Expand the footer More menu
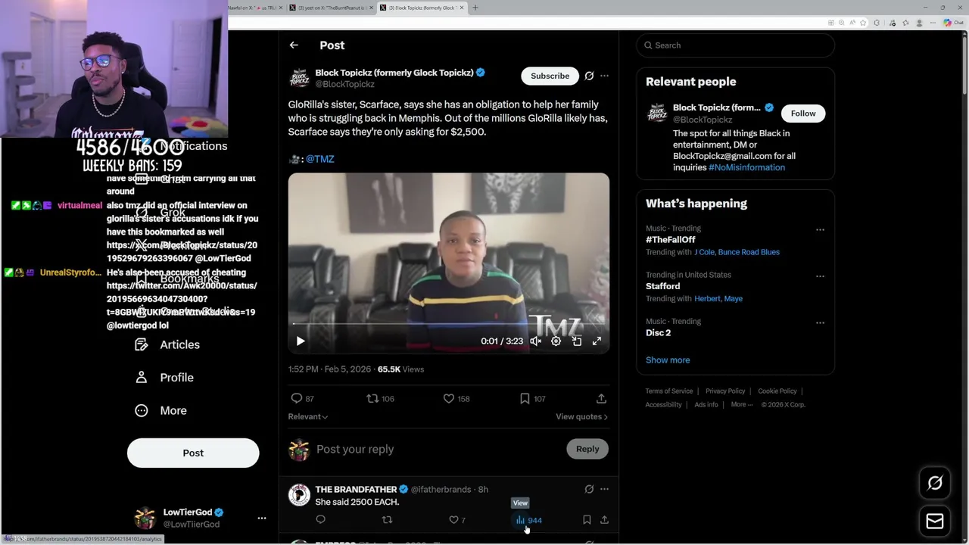 point(741,405)
